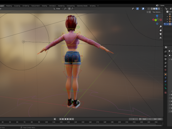The height and width of the screenshot is (129, 172).
Task: Open the snapping options dropdown
Action: 73,9
